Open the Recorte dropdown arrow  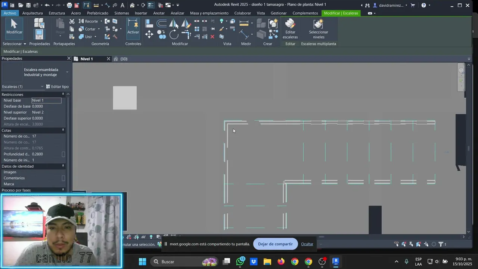pos(102,21)
